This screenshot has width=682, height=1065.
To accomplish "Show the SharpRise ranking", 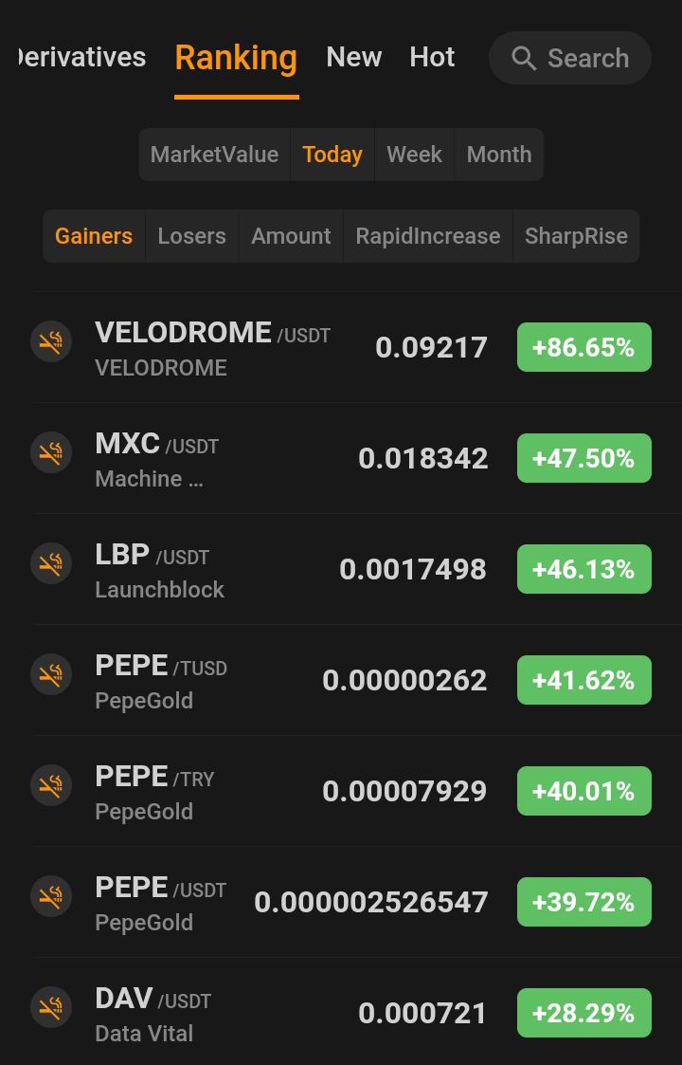I will point(576,236).
